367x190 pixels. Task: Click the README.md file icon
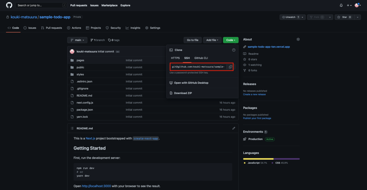[72, 95]
